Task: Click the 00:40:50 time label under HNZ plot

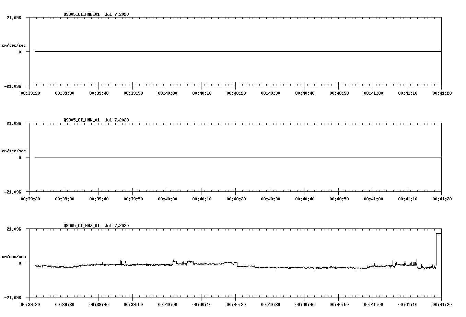Action: coord(339,304)
